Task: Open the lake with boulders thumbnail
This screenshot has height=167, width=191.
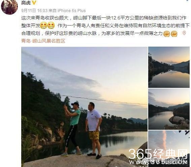Action: click(x=169, y=109)
